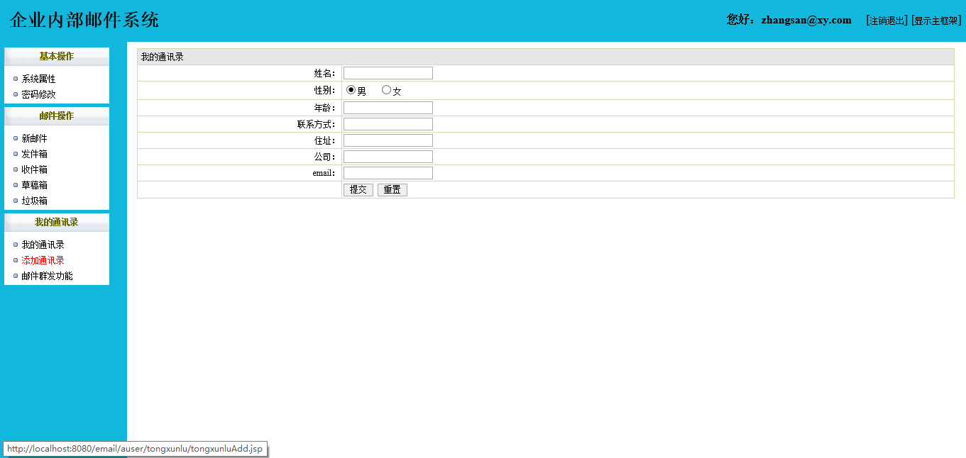Click the email: label
This screenshot has height=458, width=966.
coord(324,173)
